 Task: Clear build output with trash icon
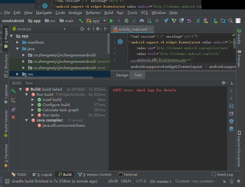pos(231,129)
